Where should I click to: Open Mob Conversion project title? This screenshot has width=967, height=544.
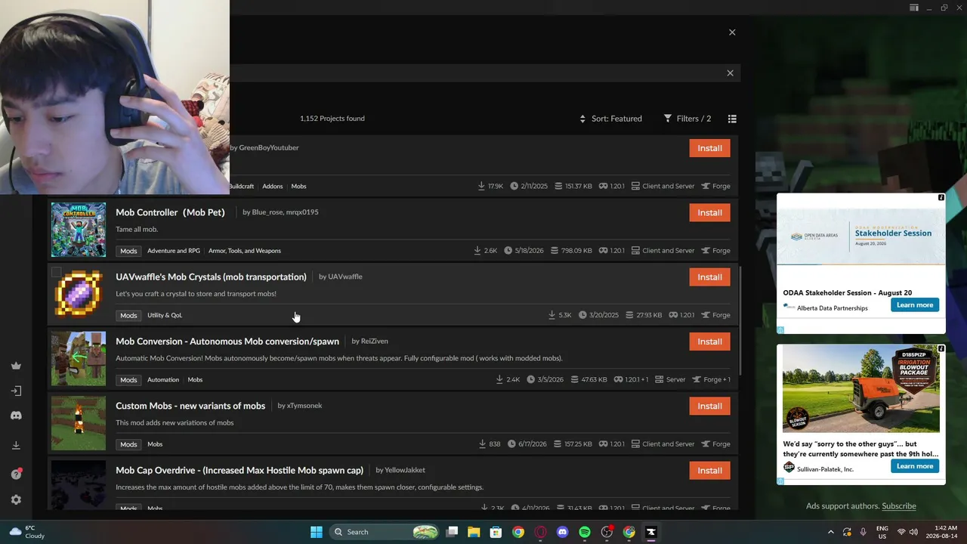tap(227, 342)
